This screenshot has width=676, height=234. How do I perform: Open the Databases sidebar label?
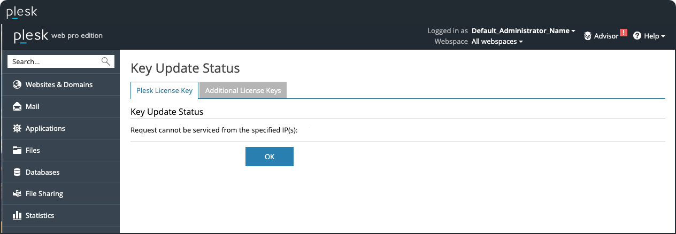(42, 172)
